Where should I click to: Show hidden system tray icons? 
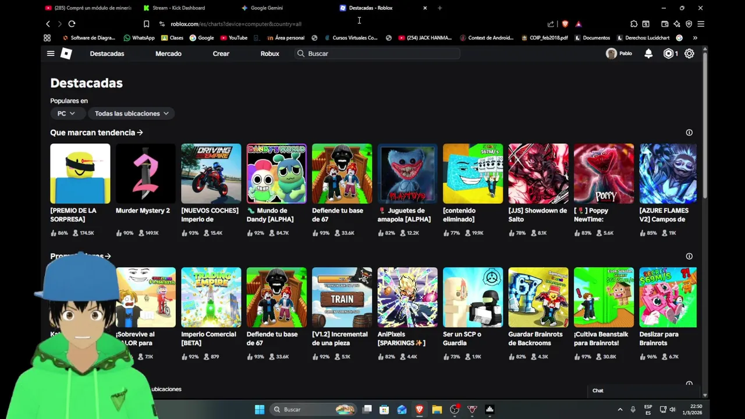point(620,409)
